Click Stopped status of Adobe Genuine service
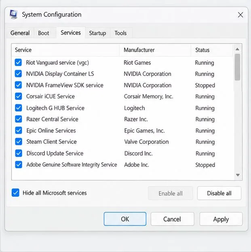 pos(205,165)
